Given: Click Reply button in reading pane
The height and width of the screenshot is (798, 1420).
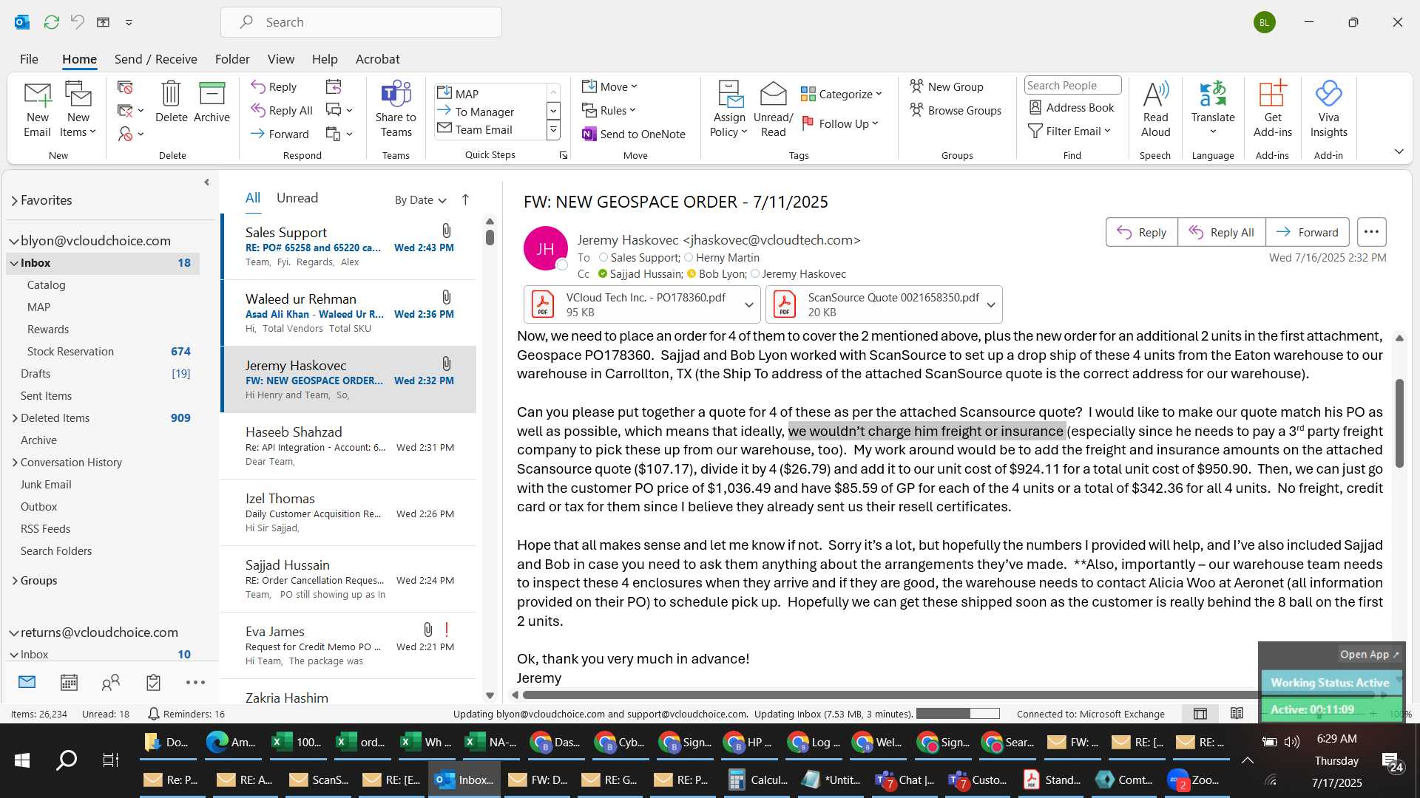Looking at the screenshot, I should [1141, 232].
